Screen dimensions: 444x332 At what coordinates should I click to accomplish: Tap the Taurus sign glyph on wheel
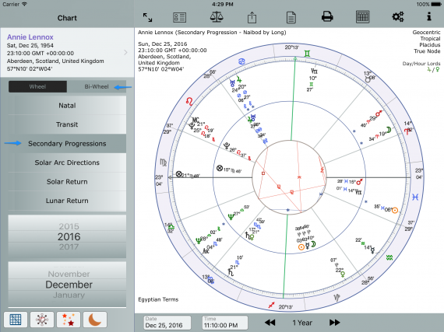pyautogui.click(x=368, y=79)
